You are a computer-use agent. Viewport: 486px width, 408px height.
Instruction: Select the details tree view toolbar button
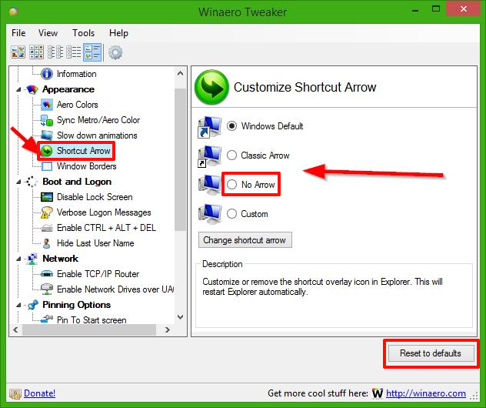click(x=92, y=52)
